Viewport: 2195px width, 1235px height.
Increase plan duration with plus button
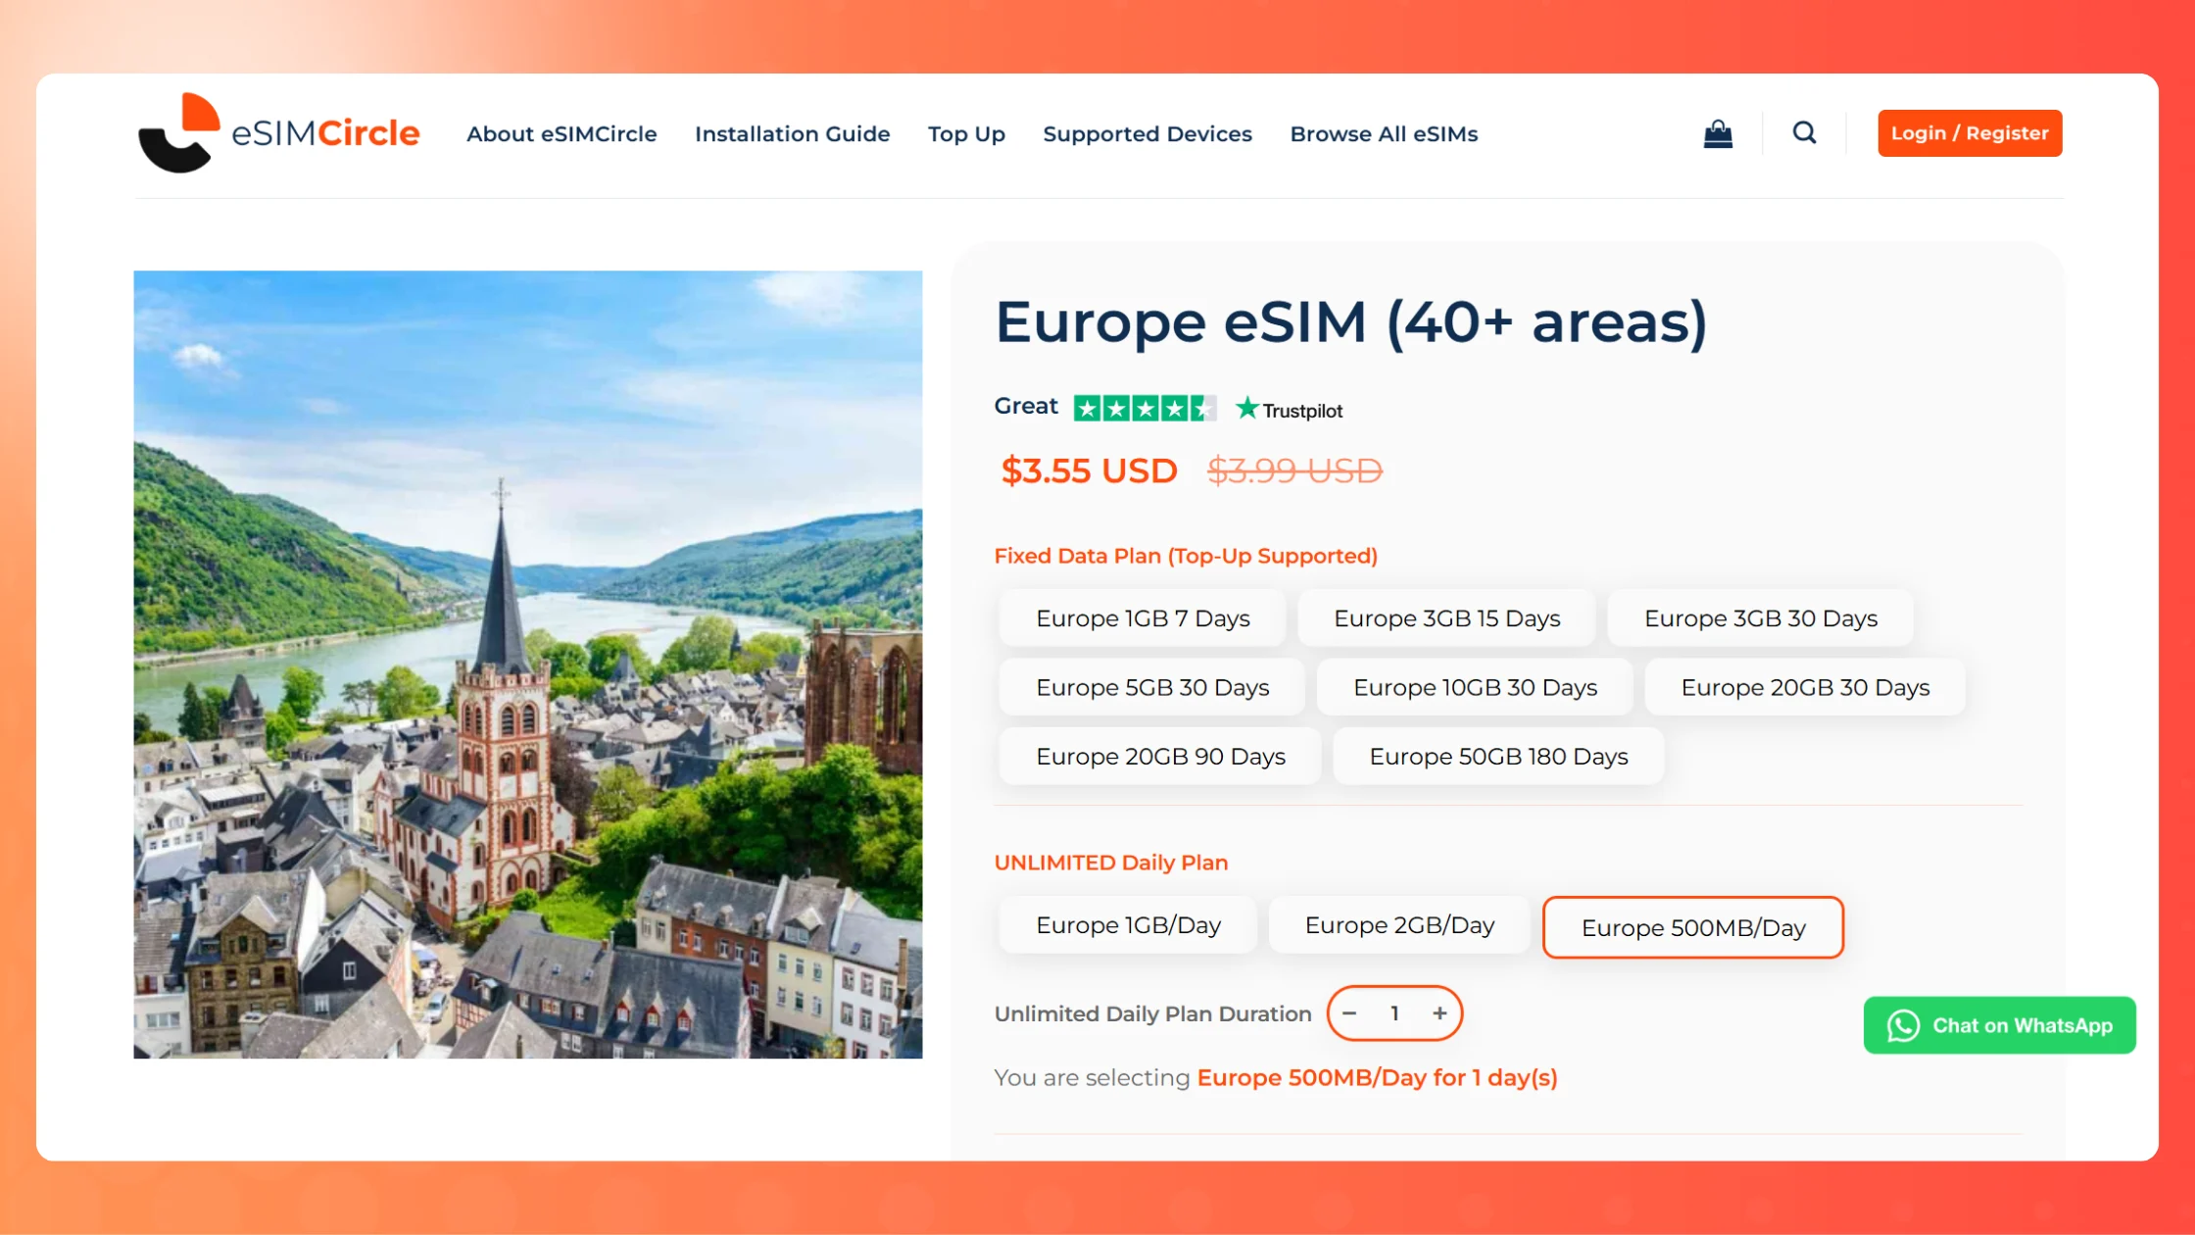click(1439, 1013)
